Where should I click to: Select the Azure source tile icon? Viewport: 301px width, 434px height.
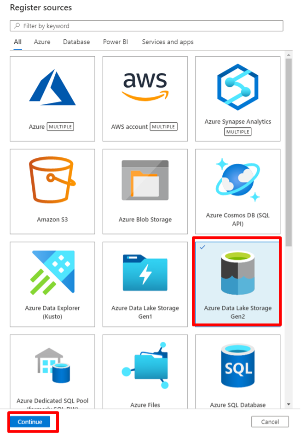(52, 87)
